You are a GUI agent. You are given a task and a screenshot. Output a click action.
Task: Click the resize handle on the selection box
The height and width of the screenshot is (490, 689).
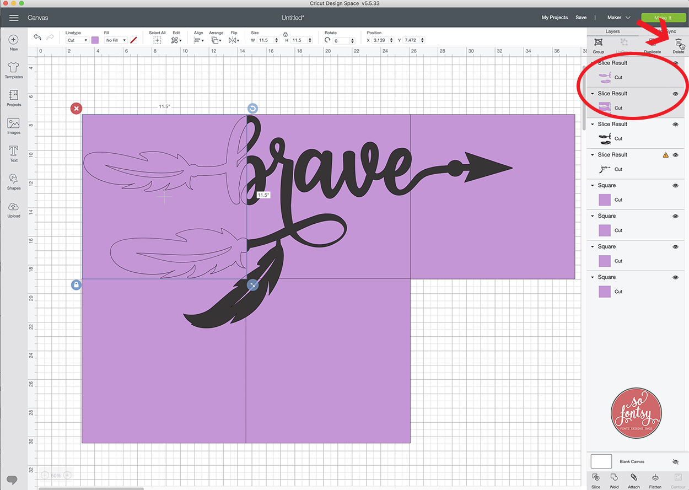click(252, 284)
